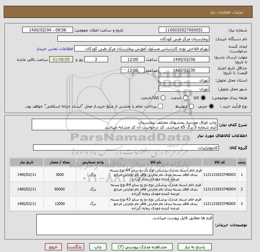This screenshot has height=252, width=260.
Task: Click the تعداد / مقدار column header
Action: pyautogui.click(x=60, y=162)
